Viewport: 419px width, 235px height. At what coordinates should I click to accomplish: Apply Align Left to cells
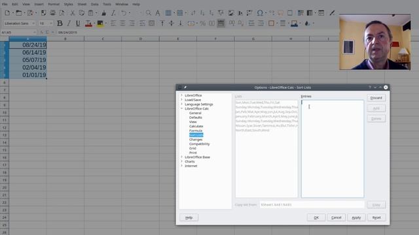(113, 23)
